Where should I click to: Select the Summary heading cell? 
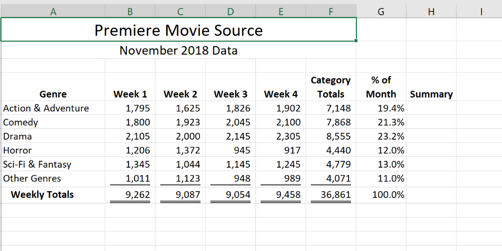(x=431, y=87)
